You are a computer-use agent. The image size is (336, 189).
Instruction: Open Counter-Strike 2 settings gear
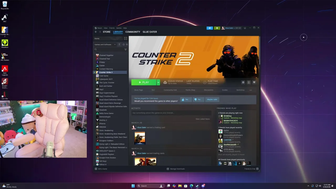[x=243, y=82]
